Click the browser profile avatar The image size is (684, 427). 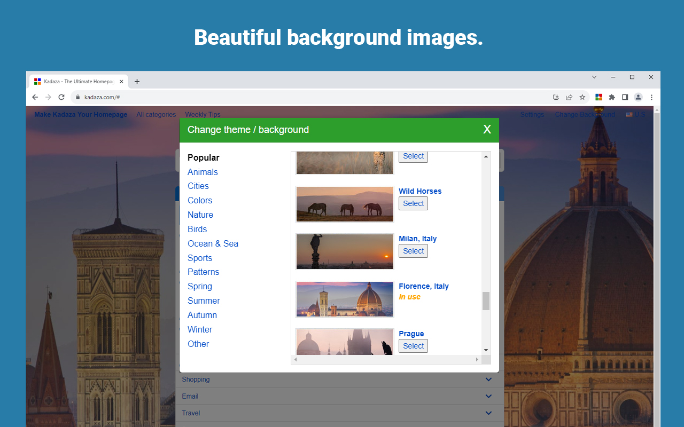[x=638, y=97]
